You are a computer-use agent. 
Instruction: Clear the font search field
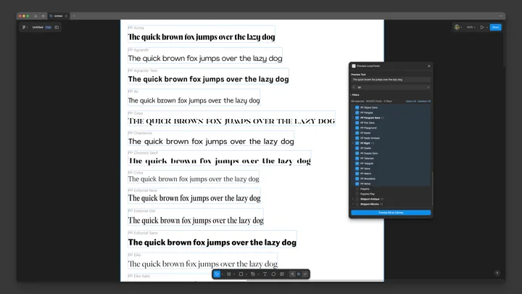tap(428, 87)
